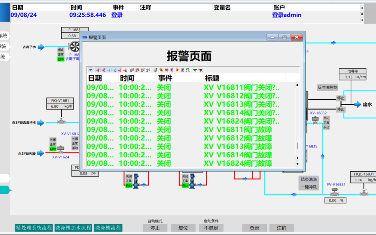The width and height of the screenshot is (376, 235).
Task: Open the red arrow filter dropdown in alarm toolbar
Action: pyautogui.click(x=91, y=70)
